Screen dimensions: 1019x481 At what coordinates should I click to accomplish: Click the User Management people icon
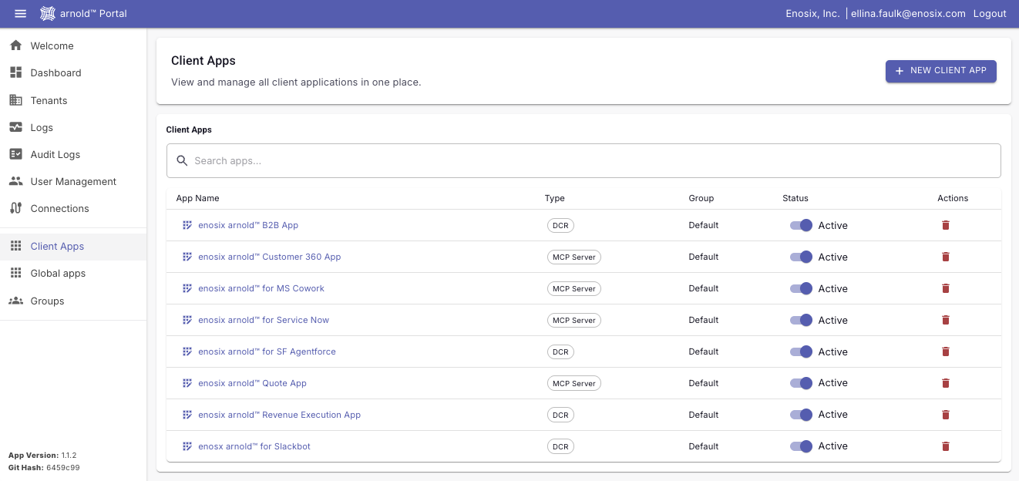pos(15,181)
